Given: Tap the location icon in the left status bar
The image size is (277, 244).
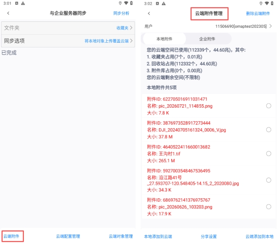Looking at the screenshot, I should [120, 3].
